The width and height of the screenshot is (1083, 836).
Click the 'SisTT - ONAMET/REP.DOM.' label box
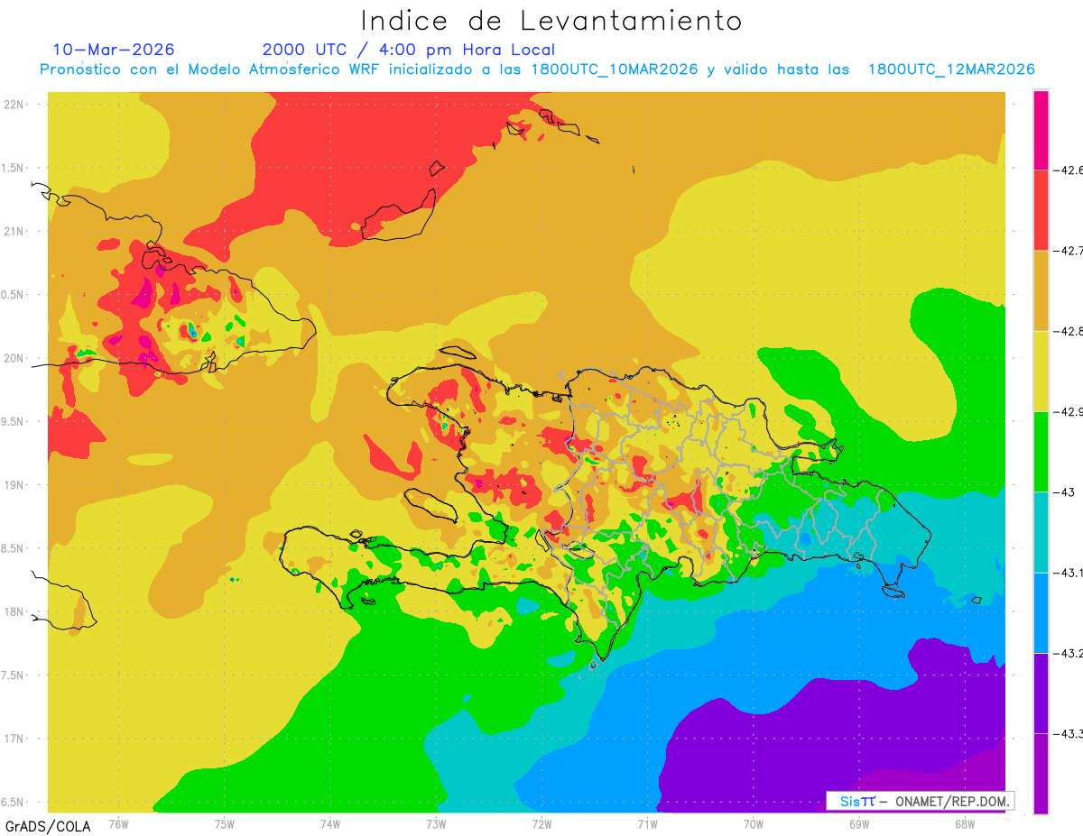coord(920,801)
